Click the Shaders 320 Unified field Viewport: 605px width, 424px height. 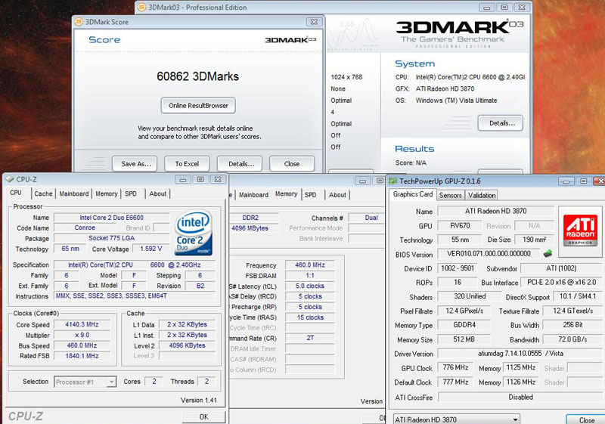pyautogui.click(x=470, y=296)
